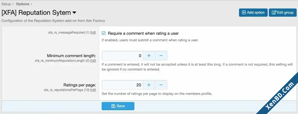The height and width of the screenshot is (114, 298).
Task: Go to Setup in breadcrumb
Action: coord(6,4)
